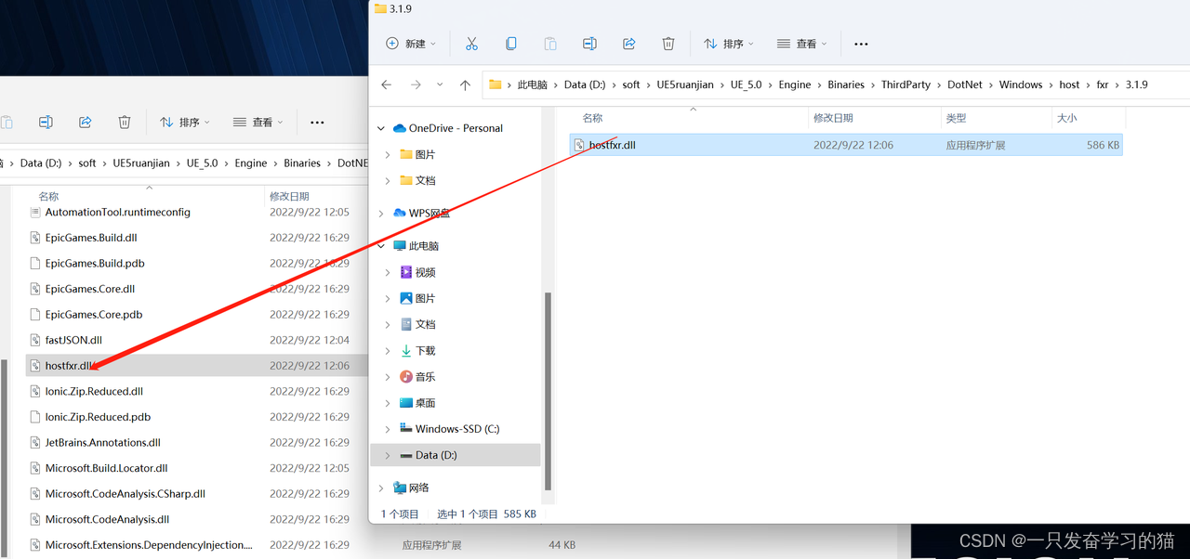The image size is (1190, 559).
Task: Select EpicGames.Build.pdb in back window
Action: point(95,263)
